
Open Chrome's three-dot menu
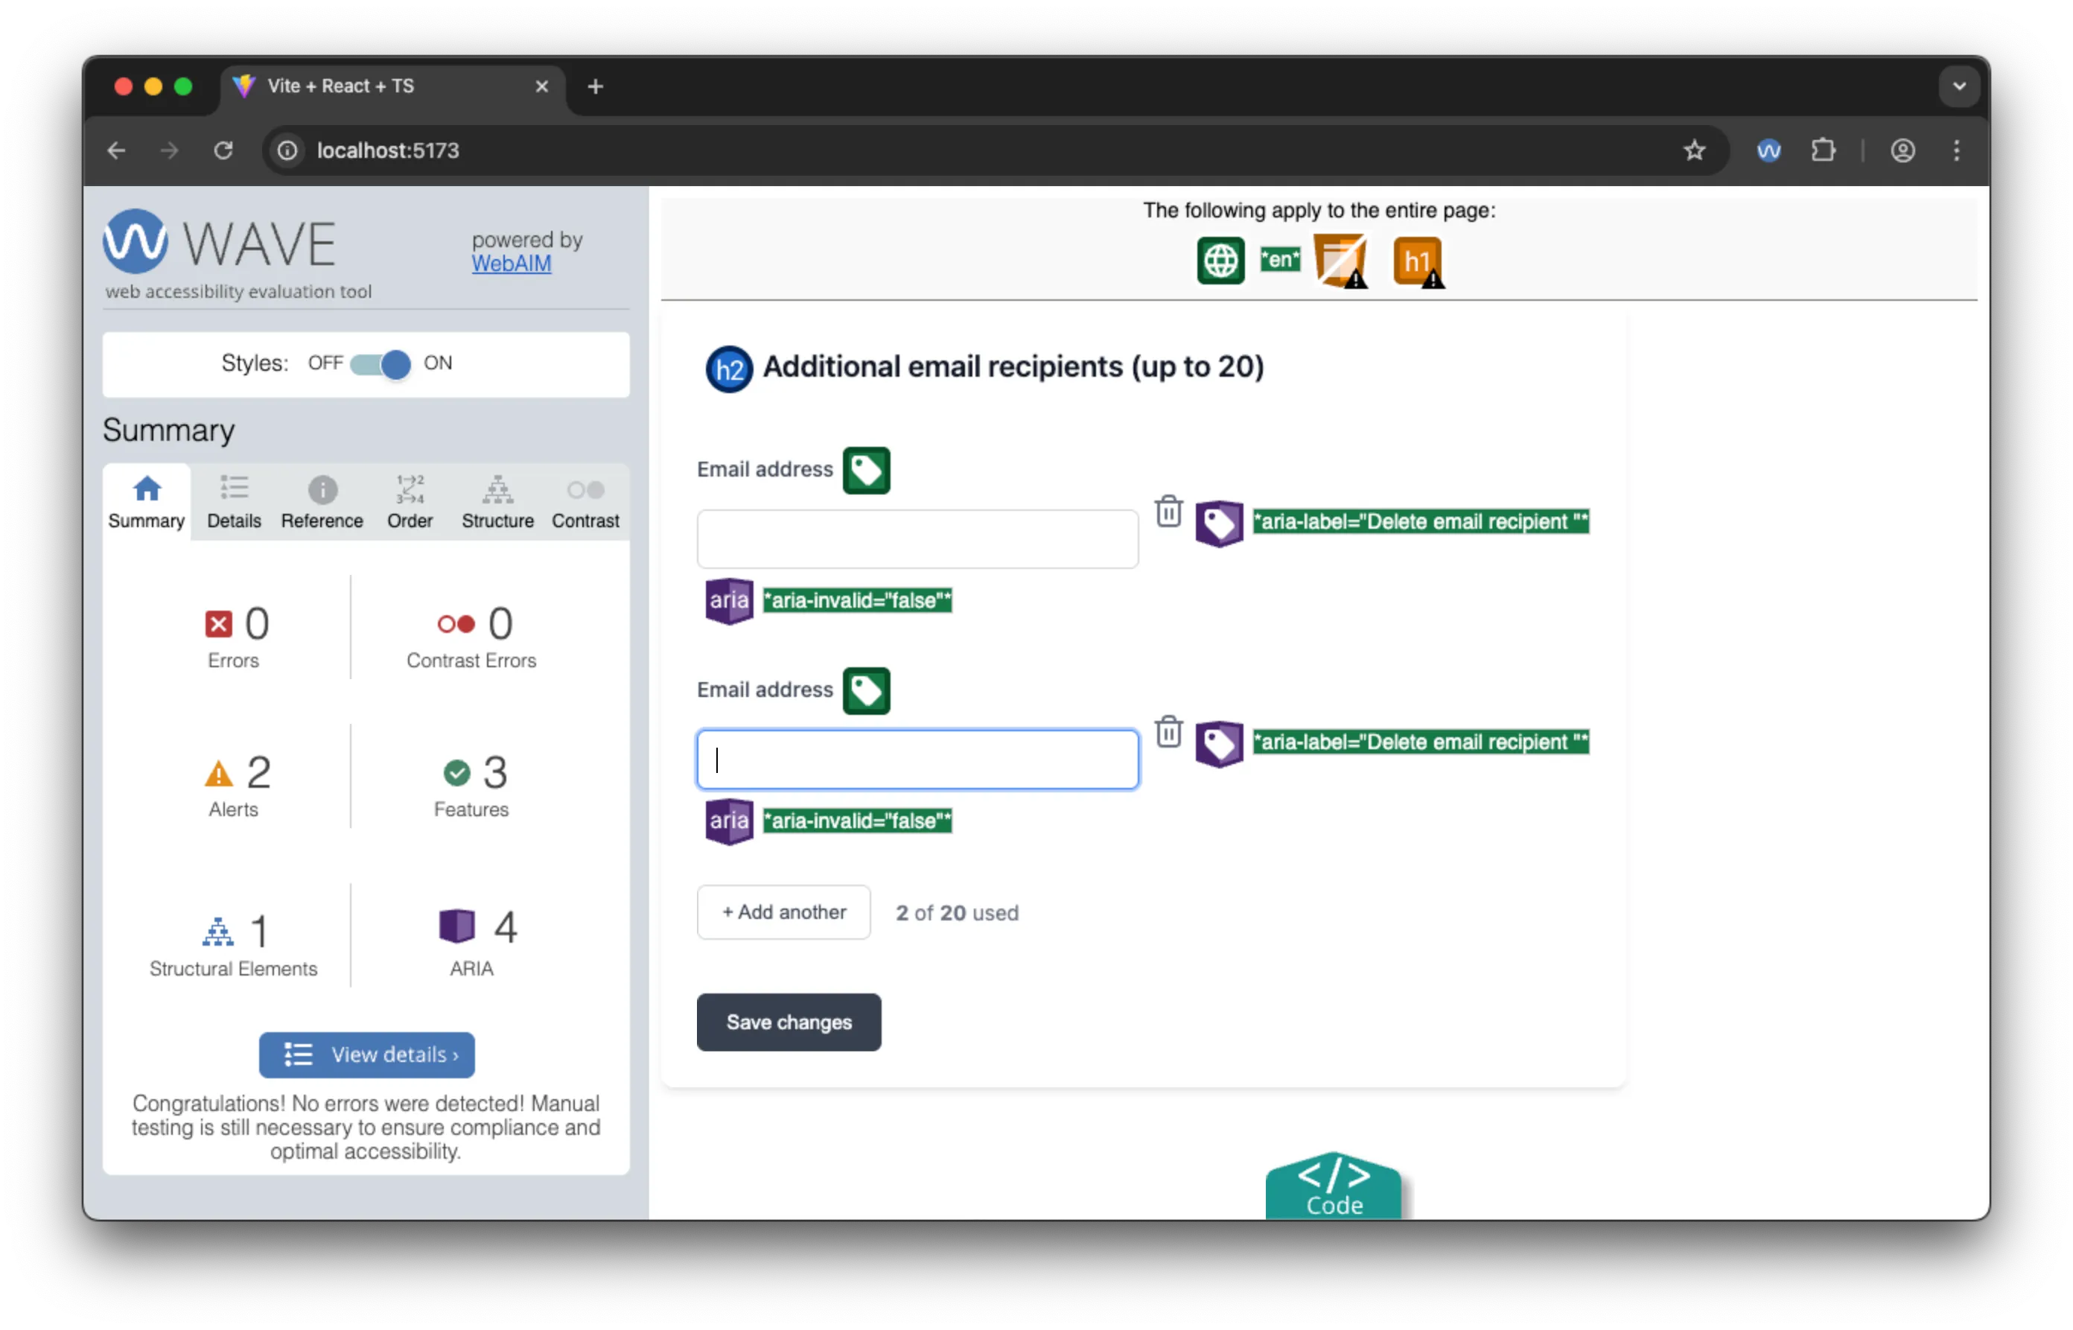click(1956, 150)
